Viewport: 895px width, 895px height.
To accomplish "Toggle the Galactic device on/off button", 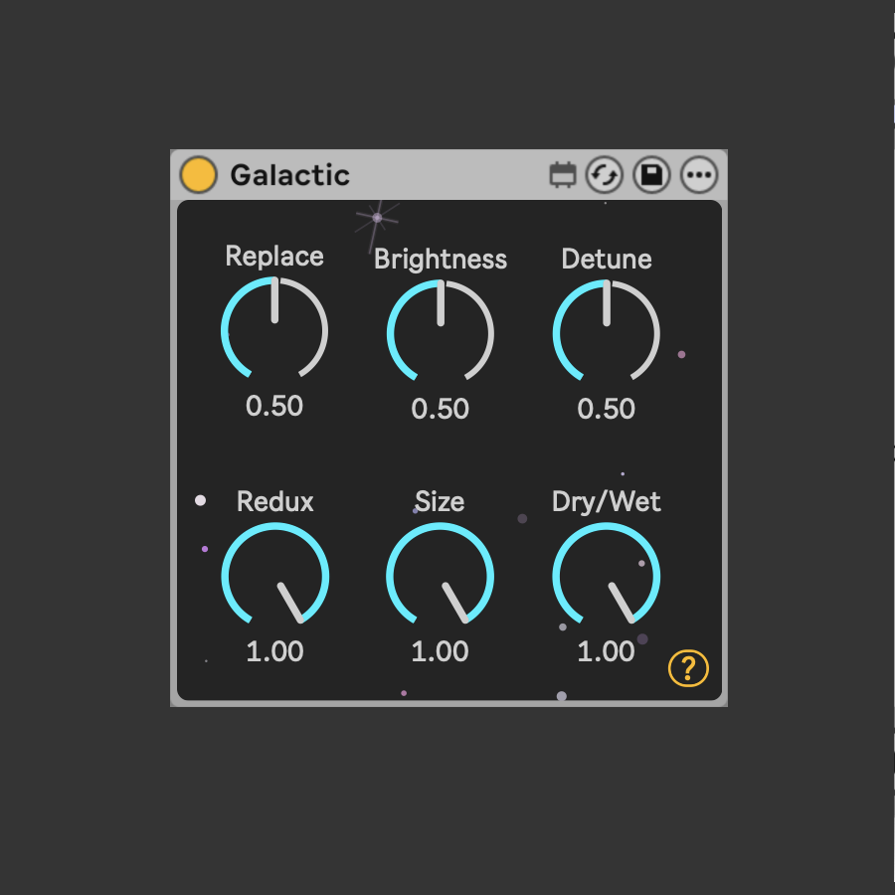I will tap(198, 175).
